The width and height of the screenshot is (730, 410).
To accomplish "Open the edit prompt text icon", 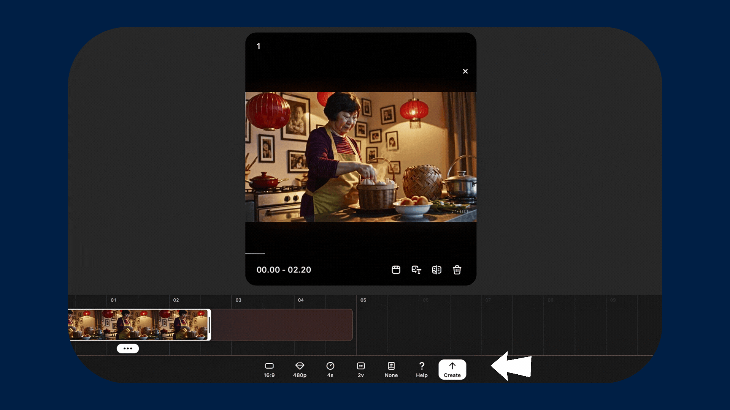I will (x=416, y=270).
